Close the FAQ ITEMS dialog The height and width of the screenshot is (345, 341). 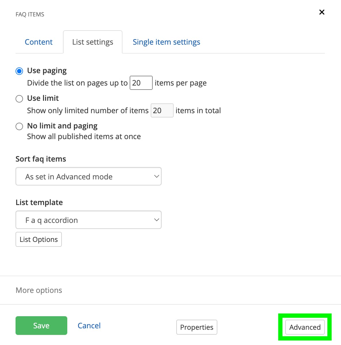tap(321, 12)
